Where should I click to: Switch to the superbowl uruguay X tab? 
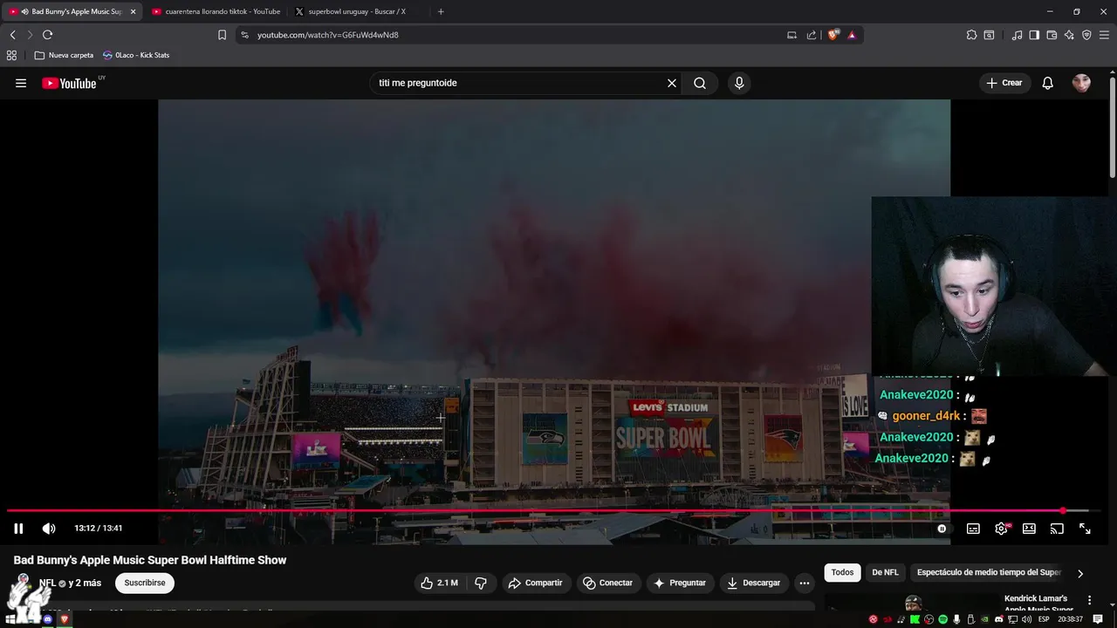point(358,11)
